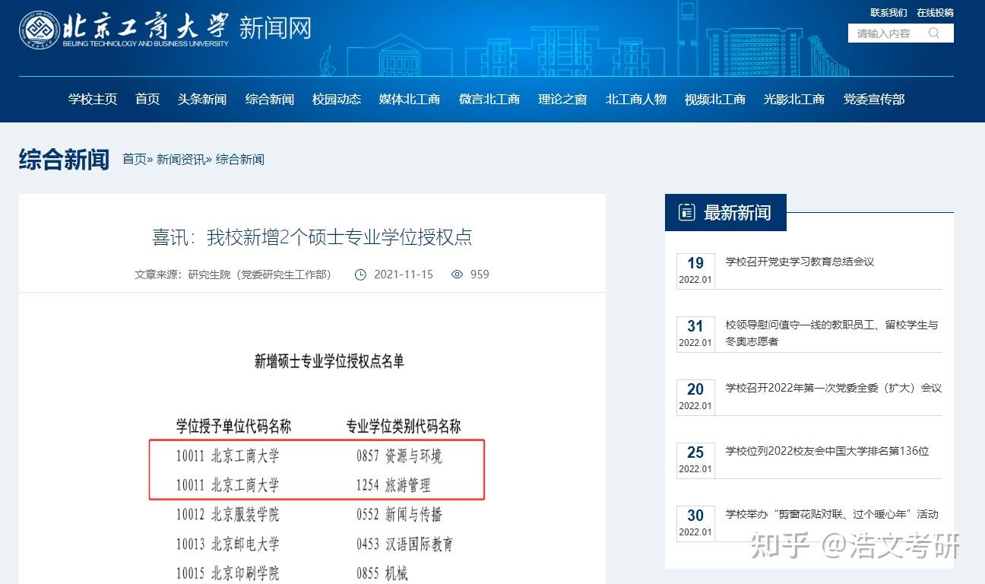Click table cell 1254 旅游管理
Image resolution: width=985 pixels, height=584 pixels.
[x=394, y=485]
